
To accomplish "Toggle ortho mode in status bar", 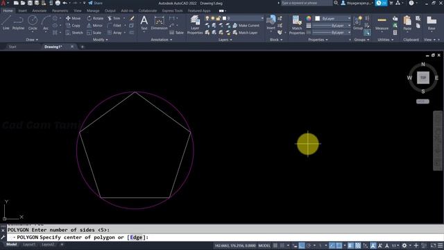I will [x=302, y=245].
